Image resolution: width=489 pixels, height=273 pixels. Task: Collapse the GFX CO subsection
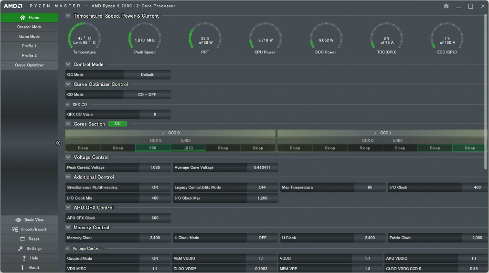pos(68,105)
